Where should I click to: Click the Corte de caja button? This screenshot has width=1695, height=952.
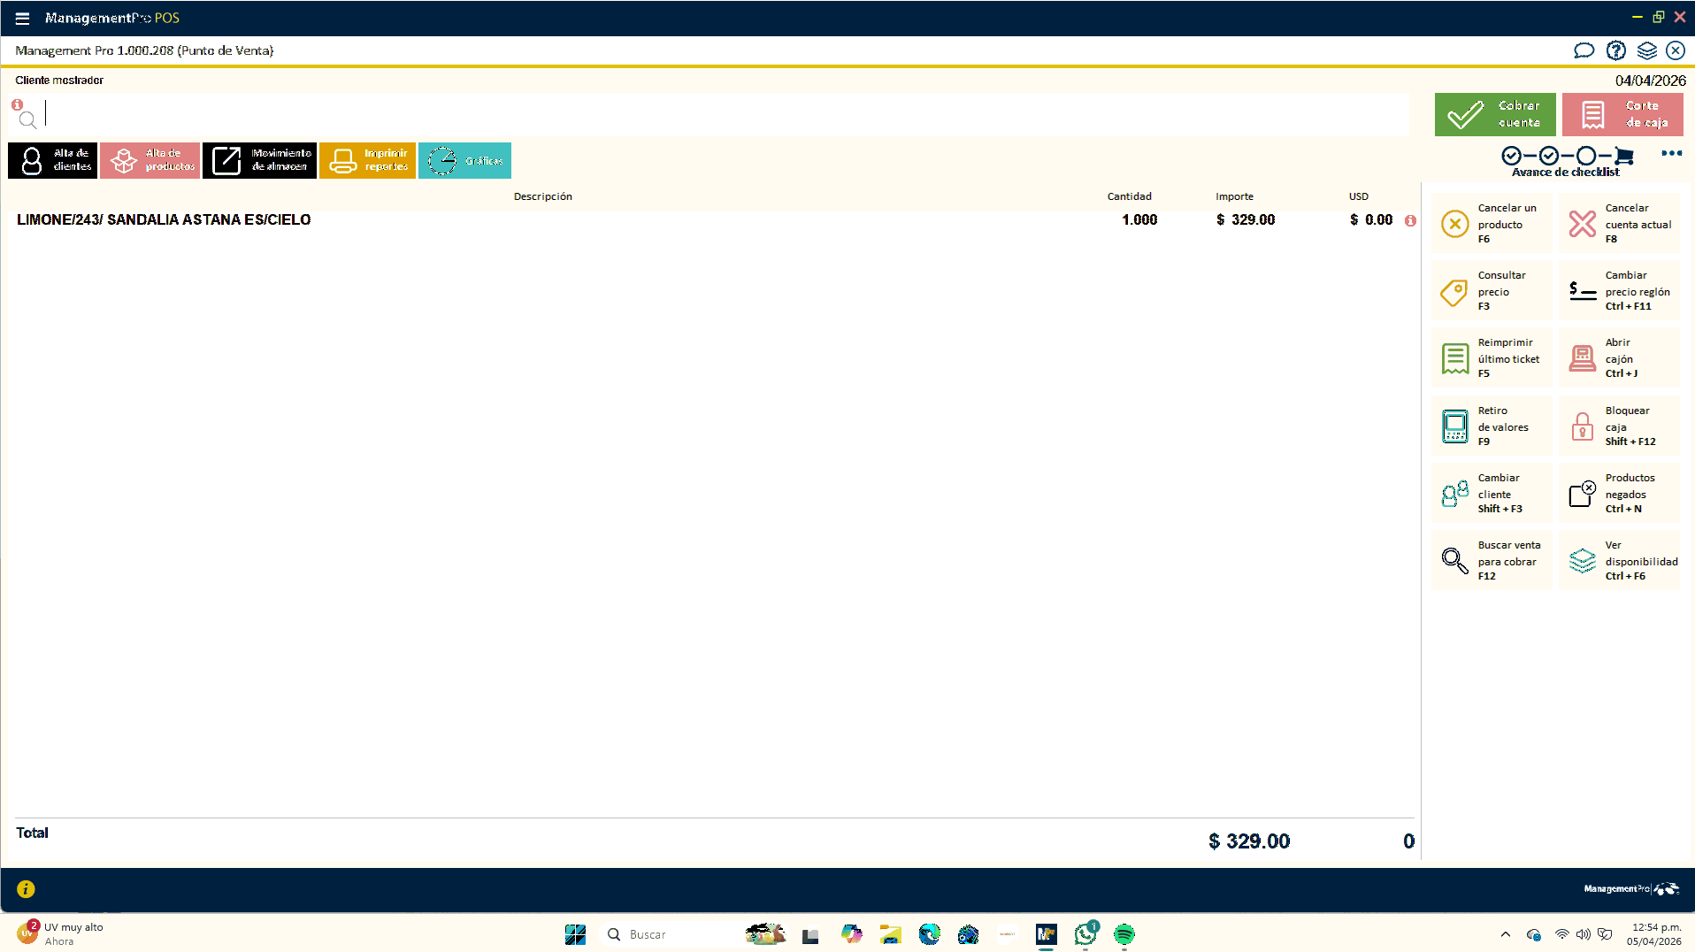pos(1622,114)
